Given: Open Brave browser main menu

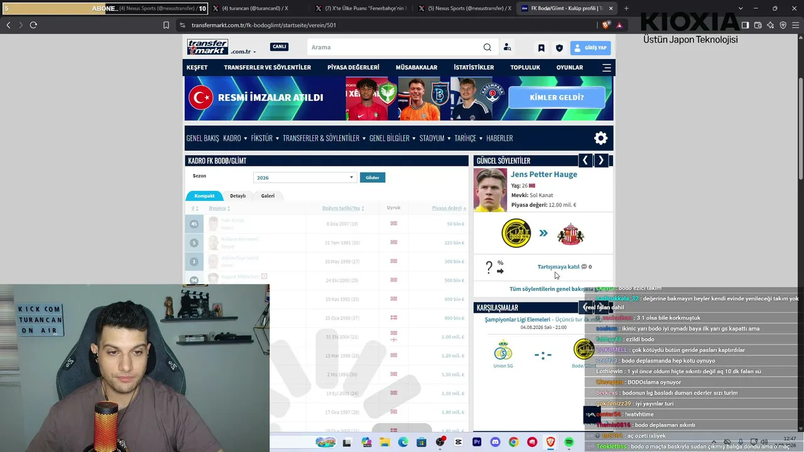Looking at the screenshot, I should click(x=796, y=25).
